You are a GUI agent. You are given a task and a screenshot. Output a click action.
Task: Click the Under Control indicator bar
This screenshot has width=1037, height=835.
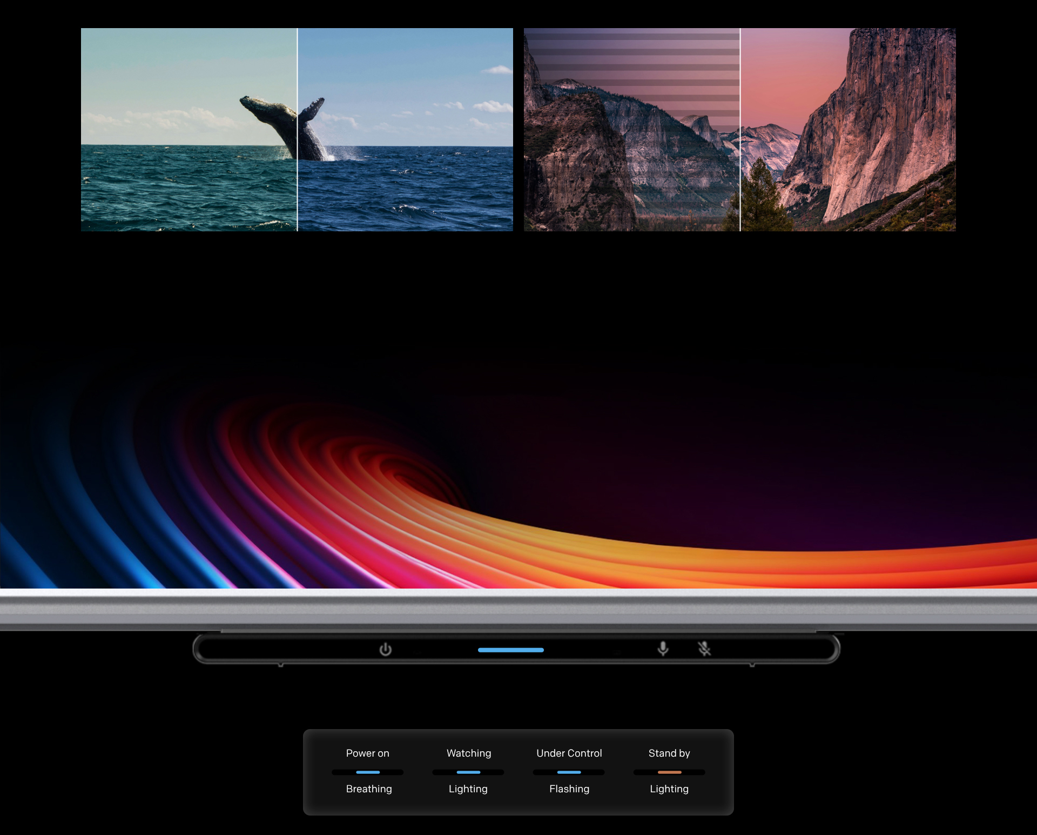point(569,772)
